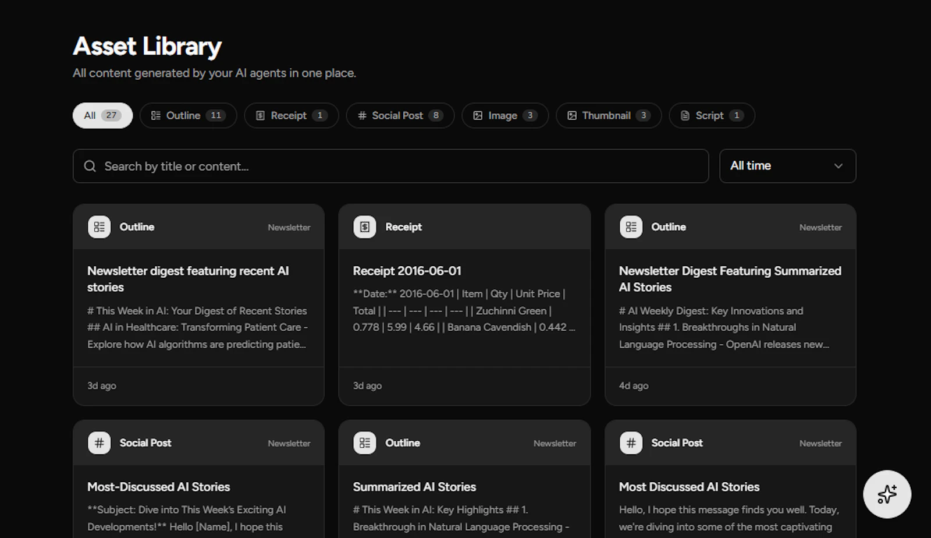
Task: Click Newsletter tag on Summarized AI Stories card
Action: click(555, 443)
